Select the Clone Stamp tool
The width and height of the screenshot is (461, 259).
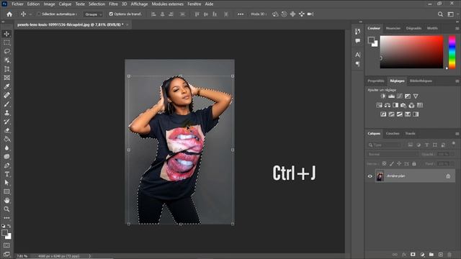[6, 113]
